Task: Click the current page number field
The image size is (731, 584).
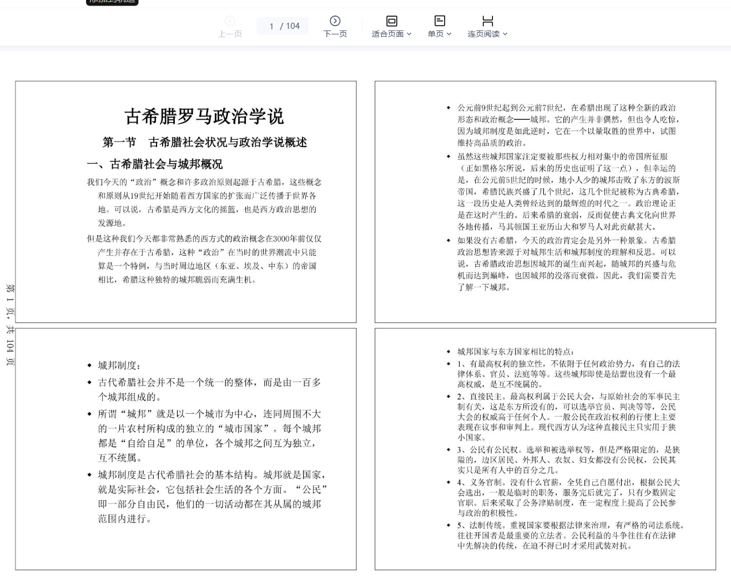Action: (271, 26)
